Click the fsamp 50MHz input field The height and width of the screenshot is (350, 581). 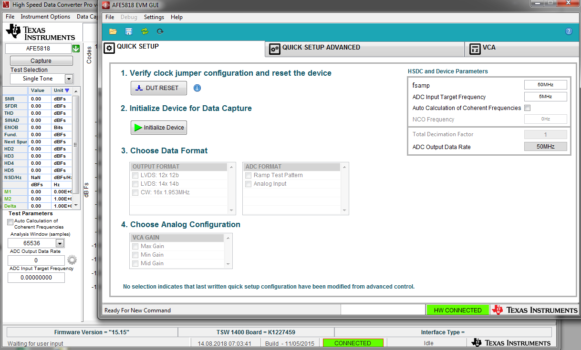coord(545,85)
